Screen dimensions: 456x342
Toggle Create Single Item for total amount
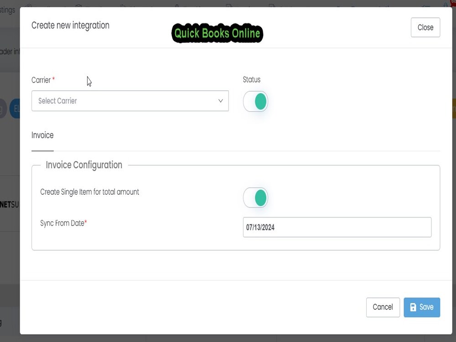pyautogui.click(x=255, y=197)
